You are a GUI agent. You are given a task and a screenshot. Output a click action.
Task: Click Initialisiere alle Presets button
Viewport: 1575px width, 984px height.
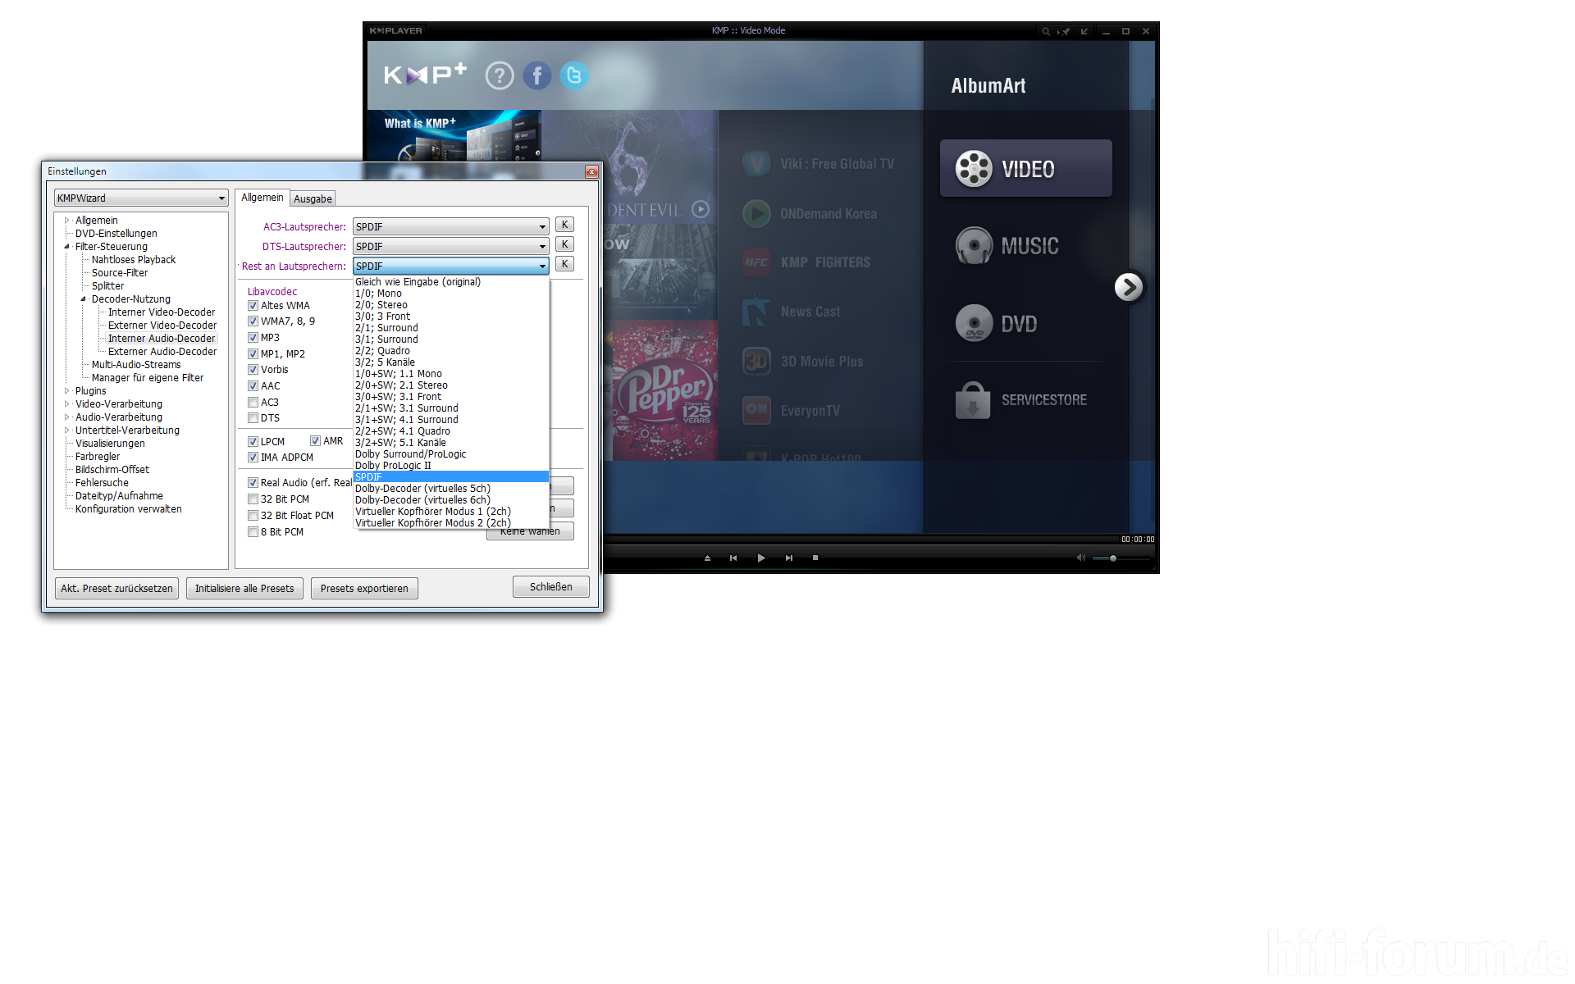click(x=244, y=588)
